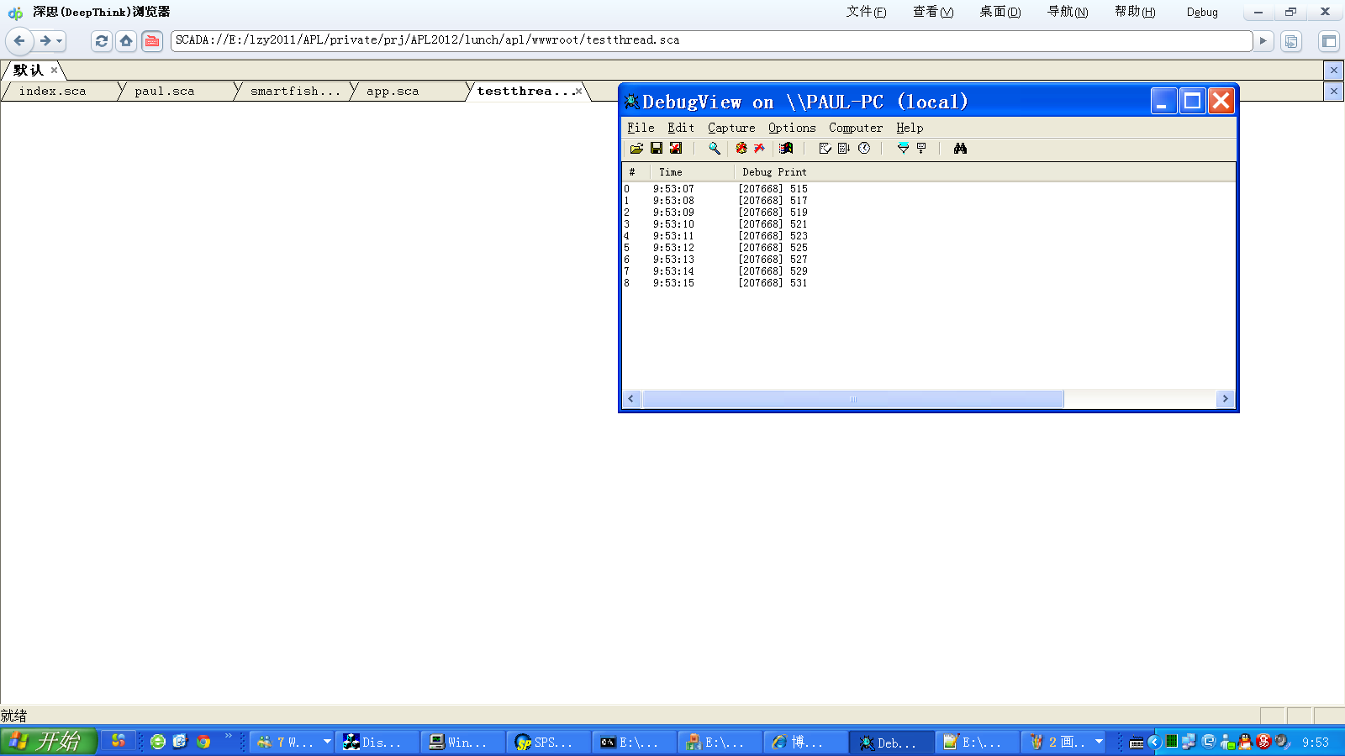1345x756 pixels.
Task: Open DebugView Help menu
Action: pyautogui.click(x=910, y=128)
